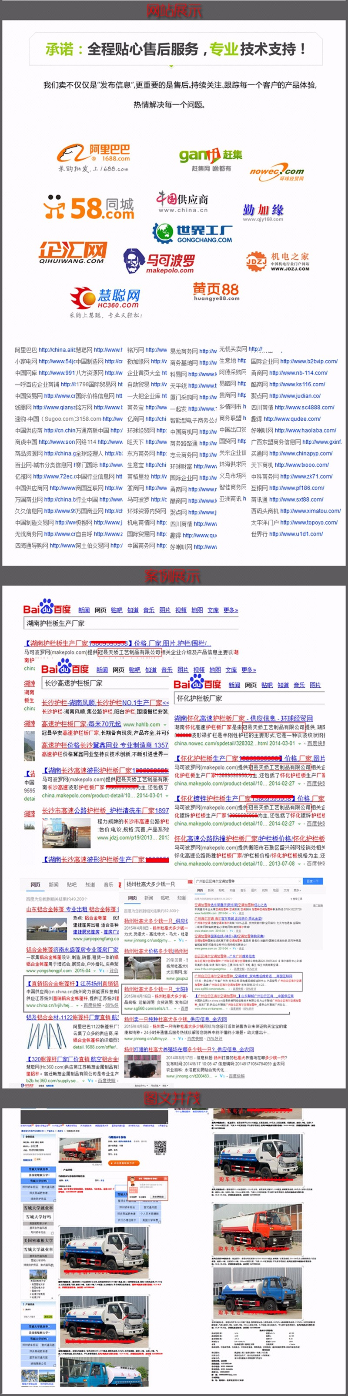Click the nowec.com 环球经贸网 logo
Image resolution: width=348 pixels, height=1396 pixels.
coord(277,172)
